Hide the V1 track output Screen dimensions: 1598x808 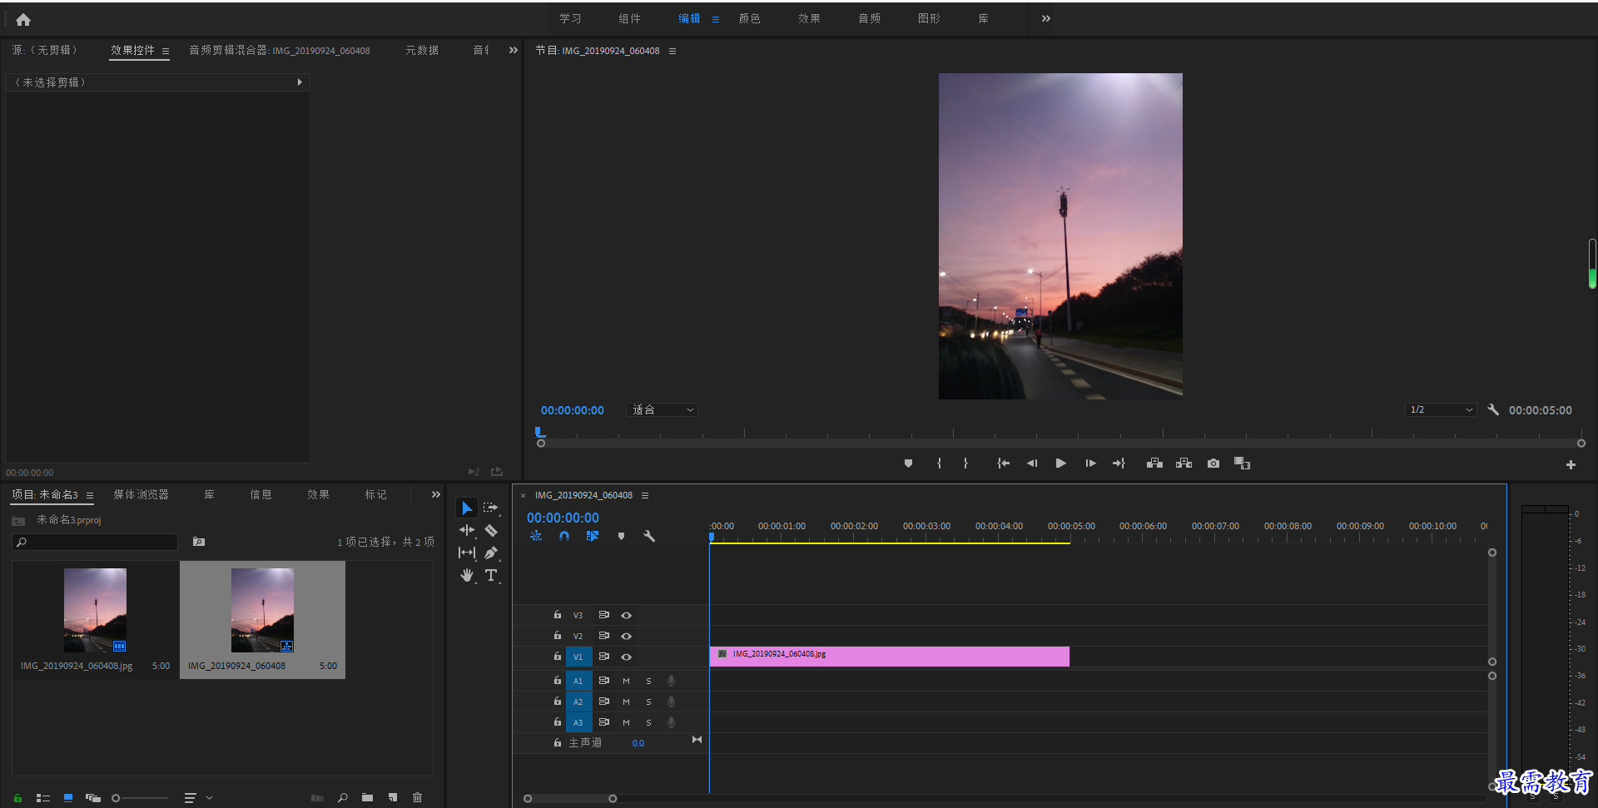click(627, 657)
